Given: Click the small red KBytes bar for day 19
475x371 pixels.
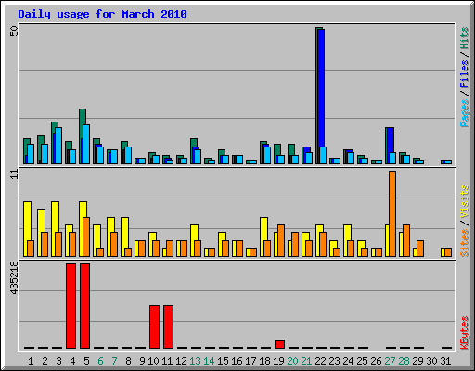Looking at the screenshot, I should (280, 344).
